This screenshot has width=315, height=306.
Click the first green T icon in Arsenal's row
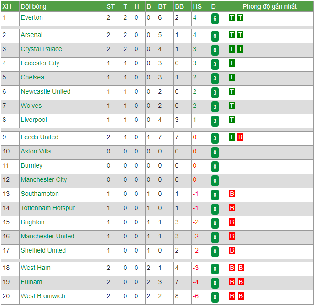[x=232, y=35]
